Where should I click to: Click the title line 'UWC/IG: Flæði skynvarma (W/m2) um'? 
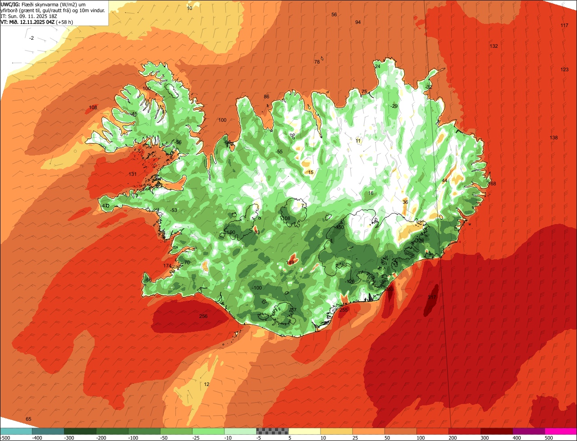click(x=43, y=5)
